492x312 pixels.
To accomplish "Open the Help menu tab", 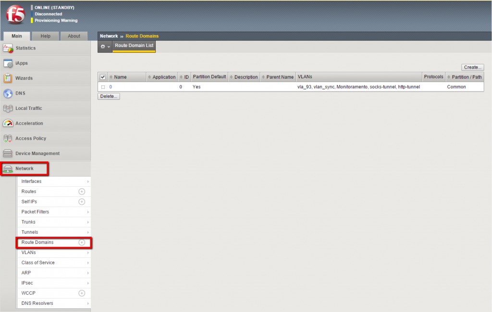I will (x=45, y=36).
